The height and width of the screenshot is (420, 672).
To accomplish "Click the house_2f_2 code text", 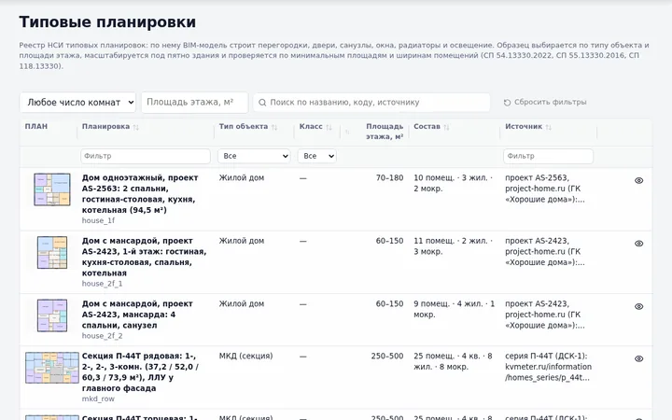I will pos(102,336).
